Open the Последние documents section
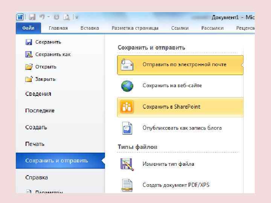The image size is (271, 203). (x=40, y=111)
